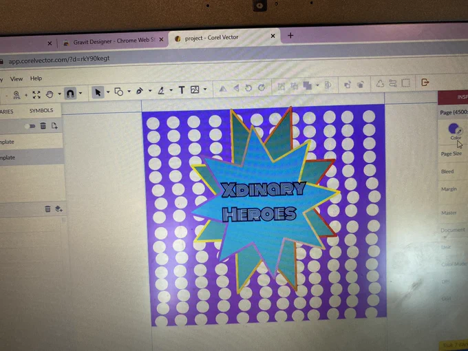The width and height of the screenshot is (468, 351).
Task: Select the Text tool
Action: (182, 90)
